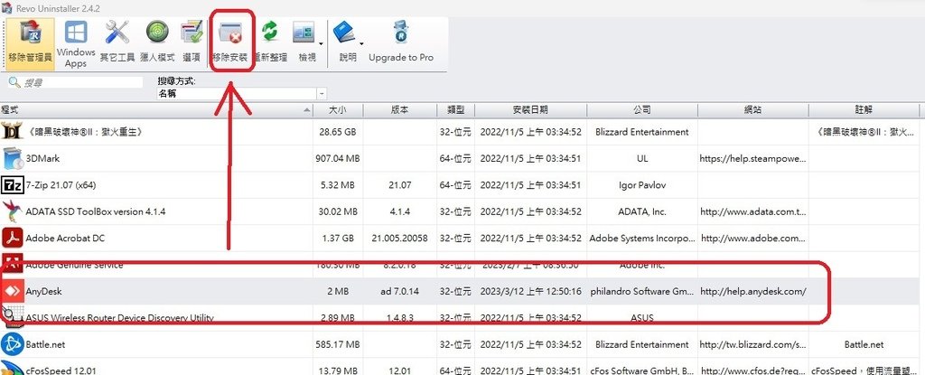Click Upgrade to Pro

(x=401, y=42)
